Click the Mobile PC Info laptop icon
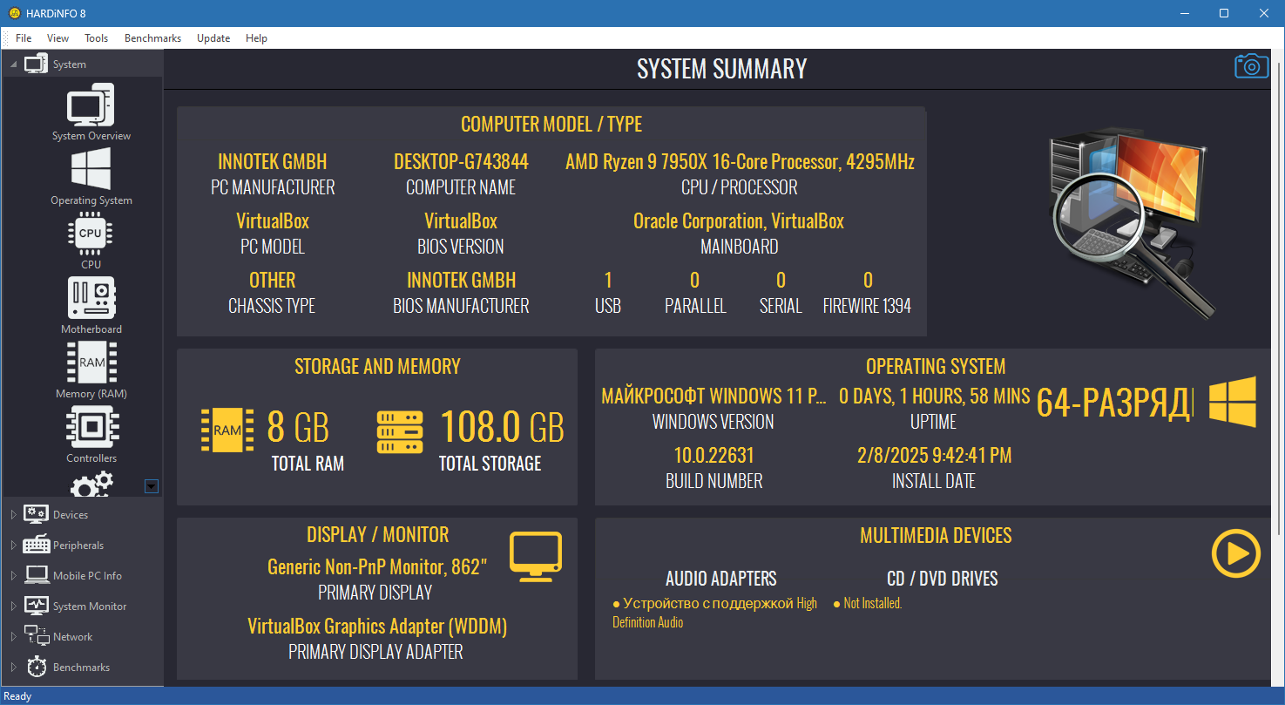Screen dimensions: 1285x705 click(36, 575)
